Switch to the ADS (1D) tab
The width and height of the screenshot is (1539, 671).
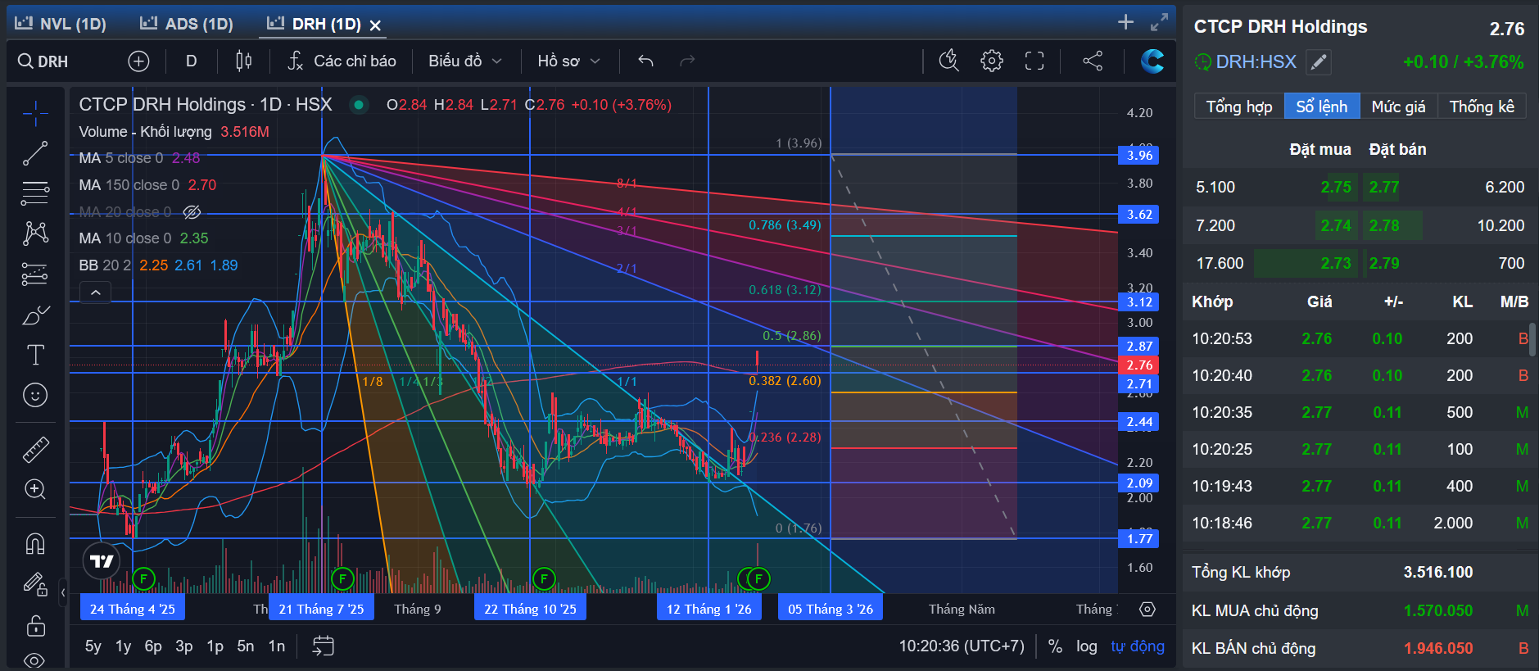[x=187, y=24]
